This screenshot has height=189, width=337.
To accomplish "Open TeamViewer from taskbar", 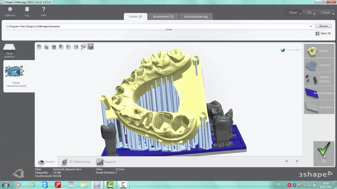I will click(45, 185).
